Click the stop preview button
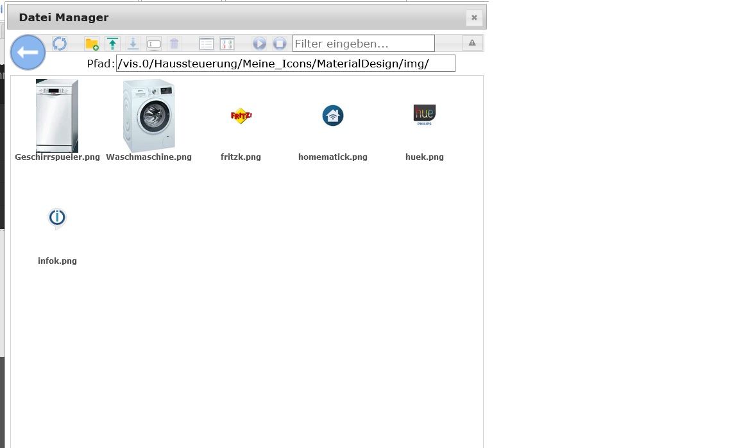 280,44
